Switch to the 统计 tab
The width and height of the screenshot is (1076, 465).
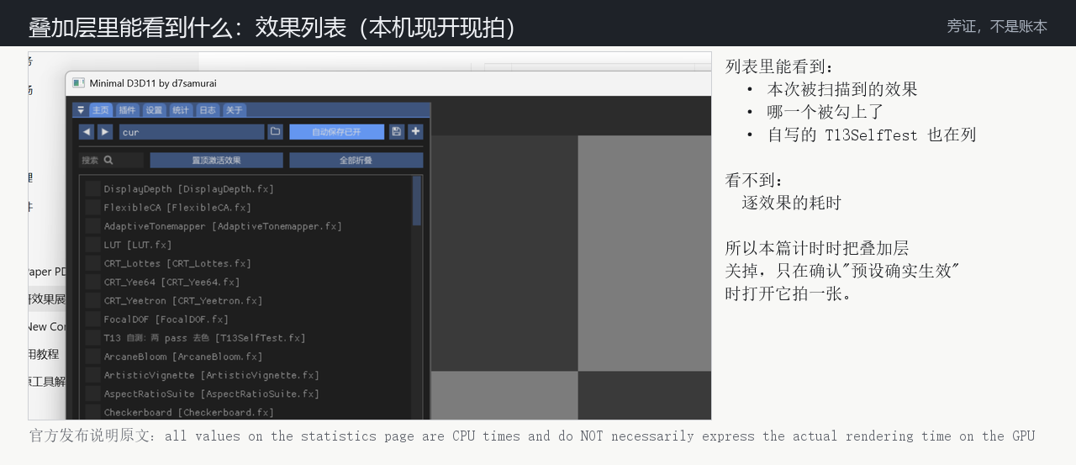tap(181, 110)
